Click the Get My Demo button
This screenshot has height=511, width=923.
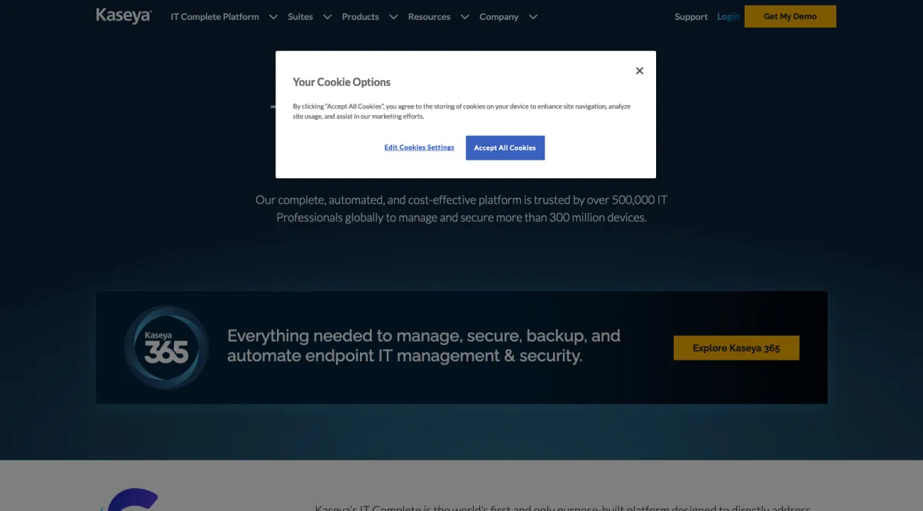(x=790, y=16)
